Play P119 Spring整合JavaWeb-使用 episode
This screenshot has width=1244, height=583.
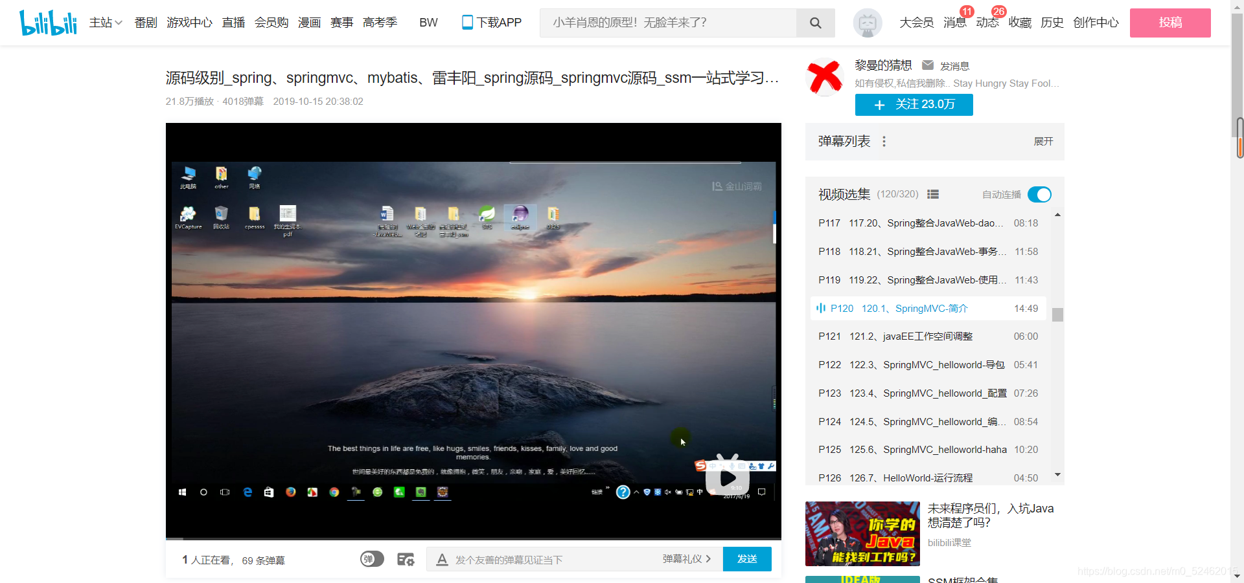tap(928, 280)
